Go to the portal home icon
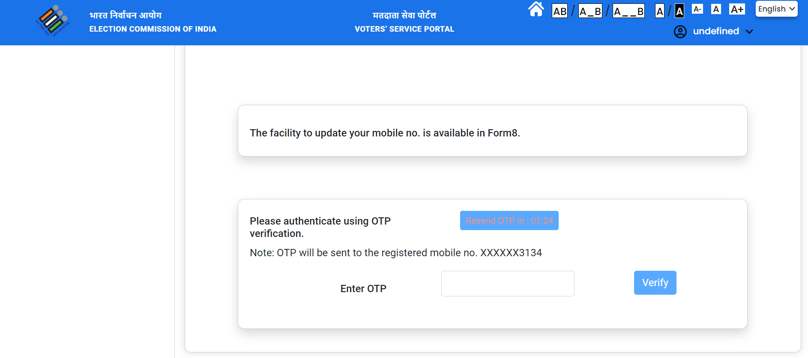The height and width of the screenshot is (358, 808). point(536,9)
